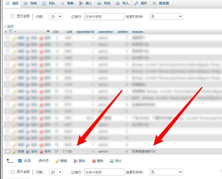Click the operator cell admin in row 19
The image size is (222, 179).
pyautogui.click(x=103, y=151)
